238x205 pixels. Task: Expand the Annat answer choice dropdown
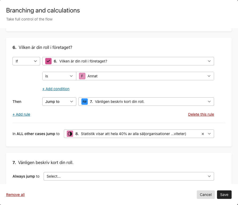click(209, 76)
